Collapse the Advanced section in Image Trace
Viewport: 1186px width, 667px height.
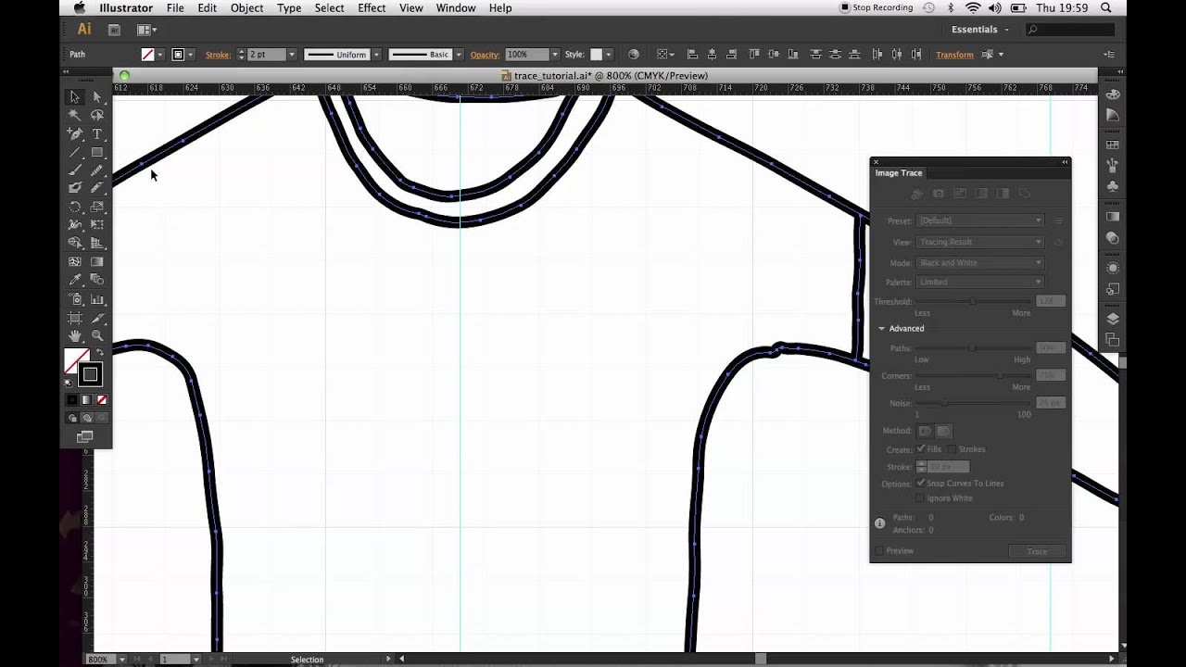click(x=882, y=329)
